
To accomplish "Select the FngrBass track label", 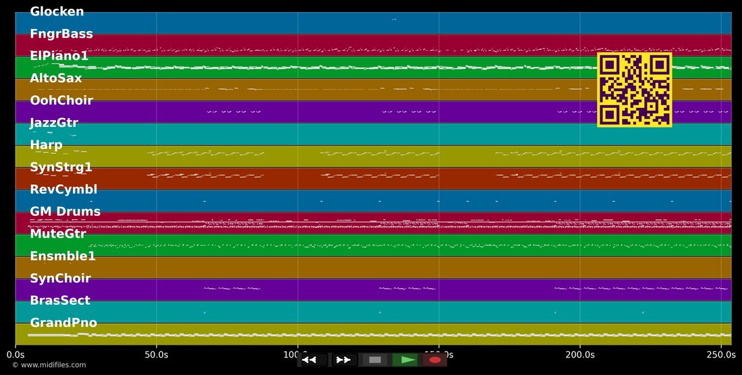I will point(61,34).
